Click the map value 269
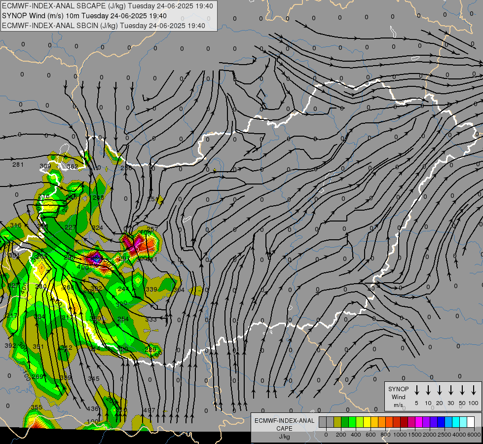This screenshot has height=444, width=483. (x=37, y=376)
